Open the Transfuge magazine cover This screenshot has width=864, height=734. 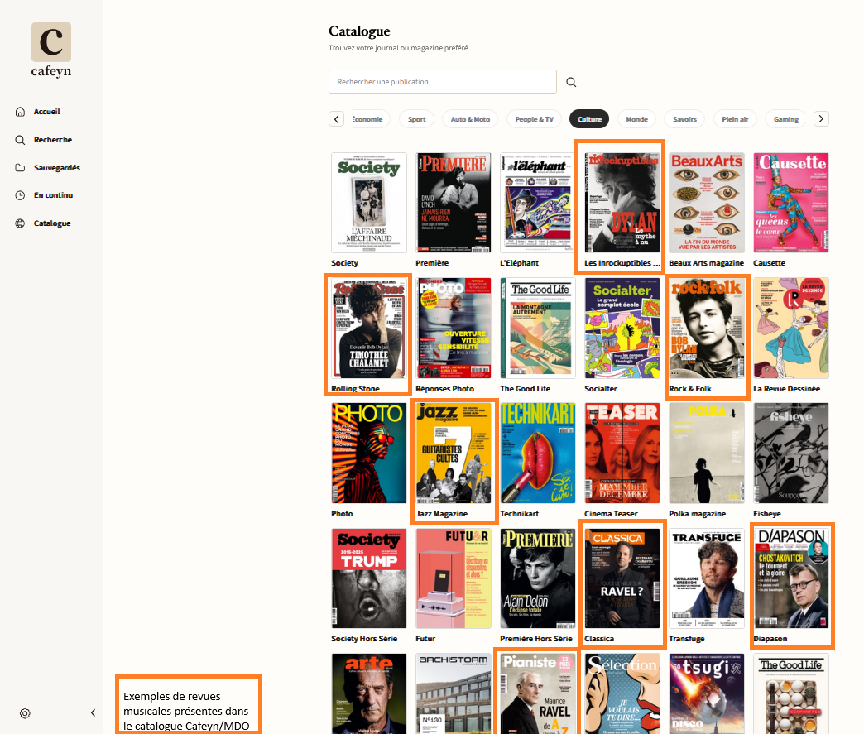707,578
